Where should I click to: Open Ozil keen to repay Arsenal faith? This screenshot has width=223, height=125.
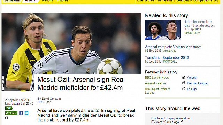[x=172, y=118]
